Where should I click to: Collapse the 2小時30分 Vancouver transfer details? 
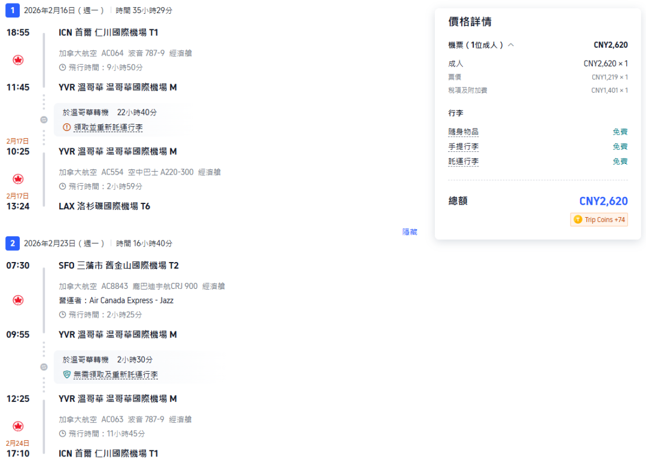43,367
